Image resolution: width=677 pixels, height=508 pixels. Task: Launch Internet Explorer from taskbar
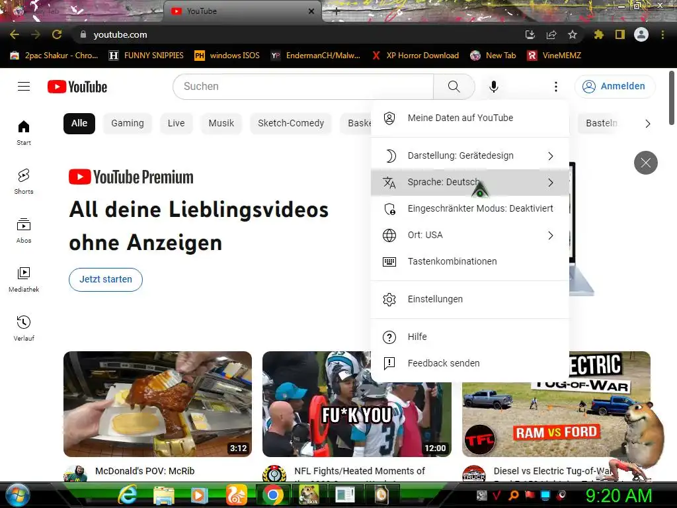click(128, 495)
